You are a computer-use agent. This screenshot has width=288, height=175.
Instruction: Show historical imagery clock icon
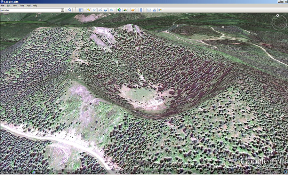pos(119,10)
